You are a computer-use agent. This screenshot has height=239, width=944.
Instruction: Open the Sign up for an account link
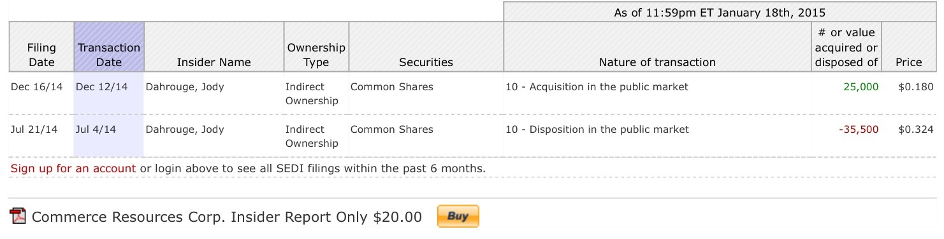[73, 168]
